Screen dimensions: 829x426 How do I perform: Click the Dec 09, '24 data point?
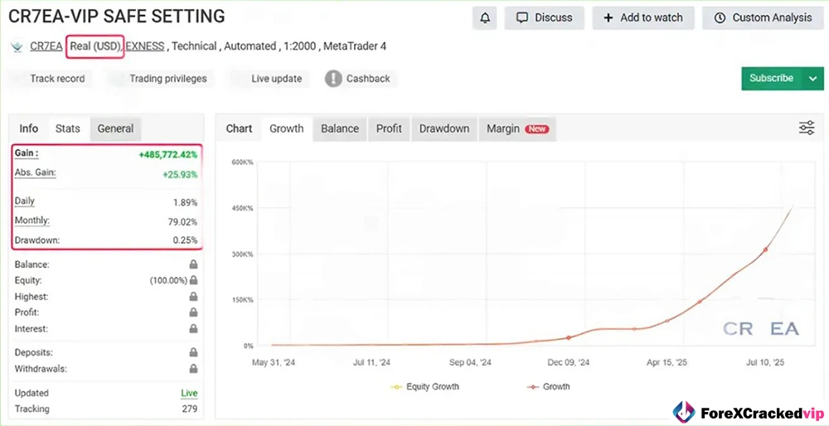click(569, 337)
